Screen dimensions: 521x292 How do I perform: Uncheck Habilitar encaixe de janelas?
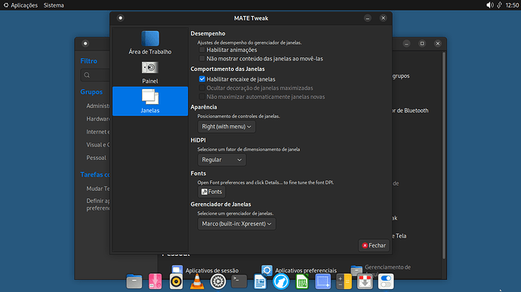[202, 79]
